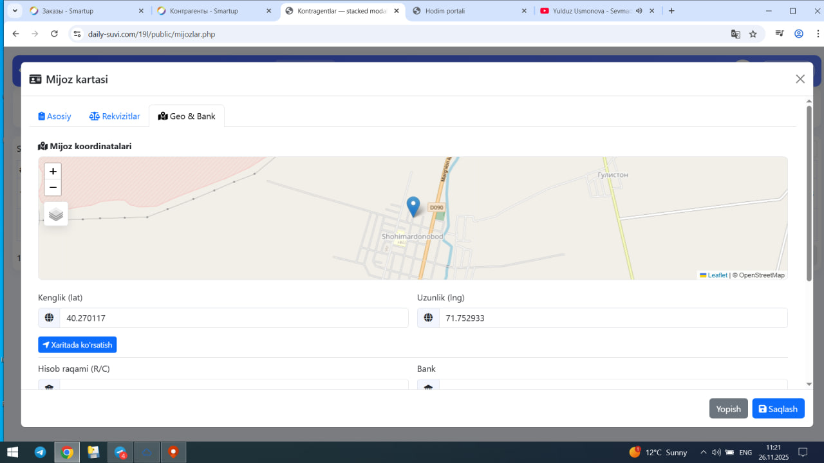
Task: Click the blue location marker on map
Action: coord(413,206)
